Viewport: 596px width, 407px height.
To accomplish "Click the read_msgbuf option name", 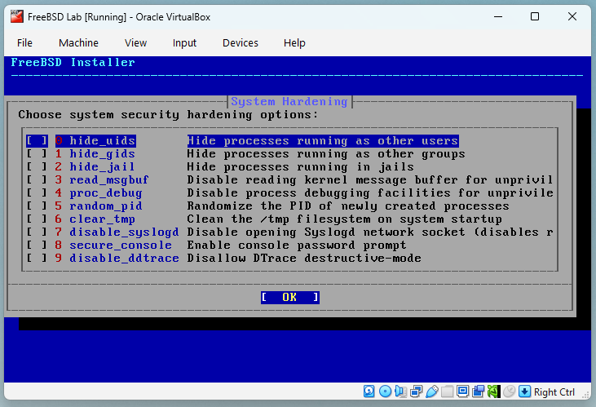I will [x=108, y=180].
